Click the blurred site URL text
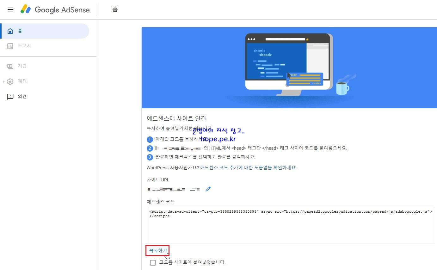The width and height of the screenshot is (437, 270). (173, 189)
